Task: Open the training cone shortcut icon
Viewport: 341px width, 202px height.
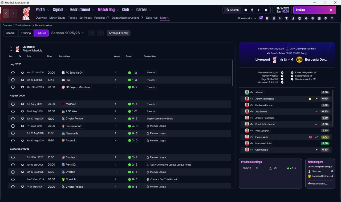Action: tap(293, 18)
